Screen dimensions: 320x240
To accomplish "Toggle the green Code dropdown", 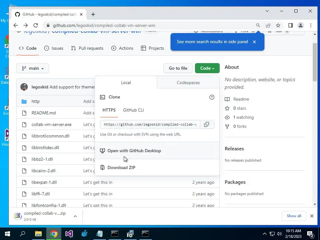I will (x=207, y=68).
